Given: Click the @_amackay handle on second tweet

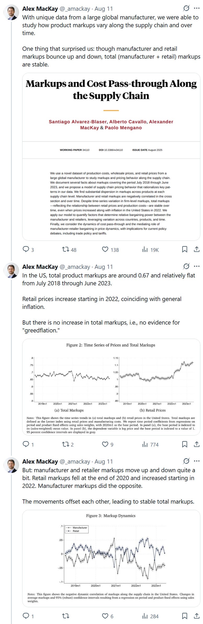Looking at the screenshot, I should coord(75,267).
